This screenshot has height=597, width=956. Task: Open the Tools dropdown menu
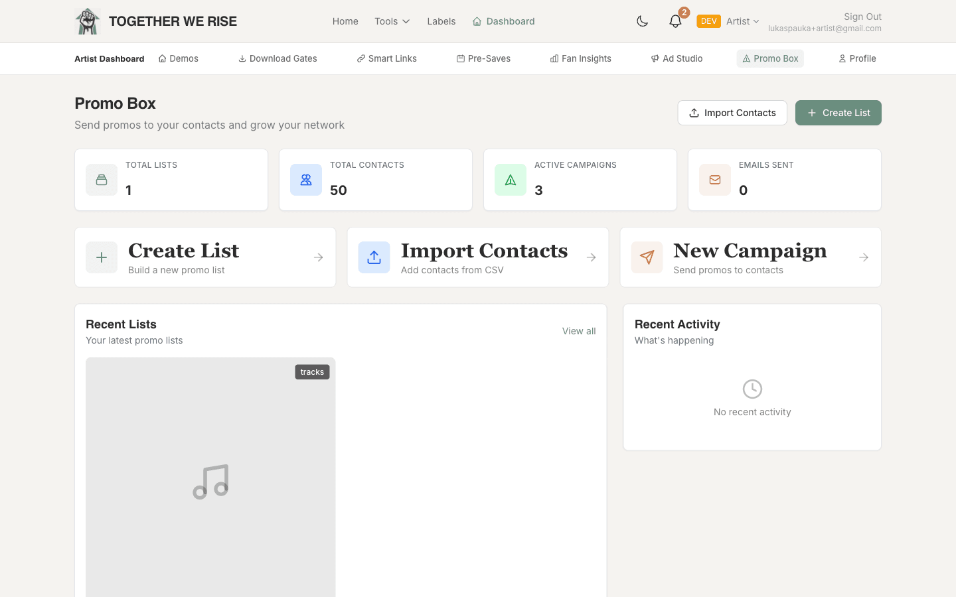tap(392, 21)
